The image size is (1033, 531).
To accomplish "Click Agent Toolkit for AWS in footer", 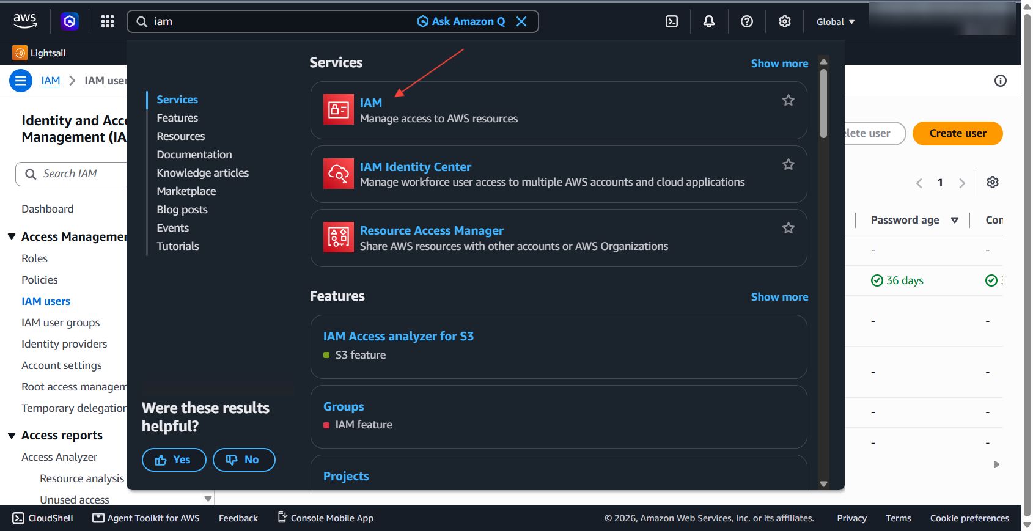I will (x=146, y=518).
